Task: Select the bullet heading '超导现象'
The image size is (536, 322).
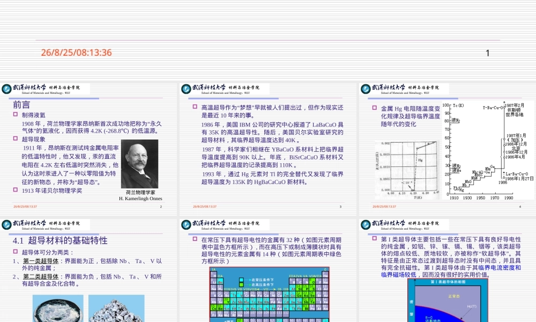Action: click(x=33, y=140)
